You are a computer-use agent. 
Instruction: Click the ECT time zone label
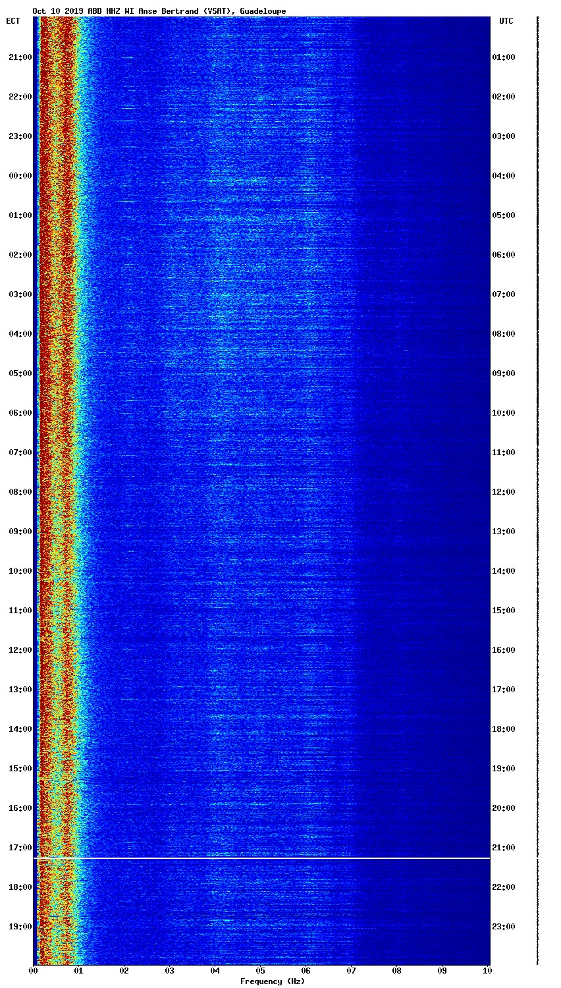(x=13, y=21)
